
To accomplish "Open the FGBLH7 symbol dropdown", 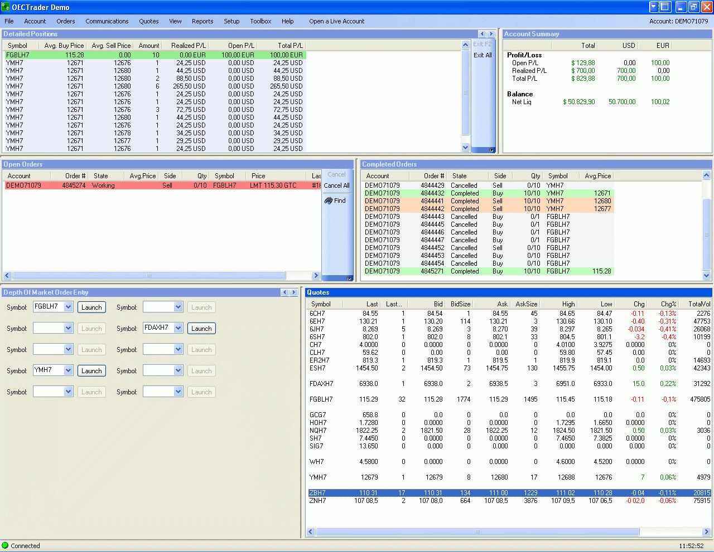I will pyautogui.click(x=68, y=307).
